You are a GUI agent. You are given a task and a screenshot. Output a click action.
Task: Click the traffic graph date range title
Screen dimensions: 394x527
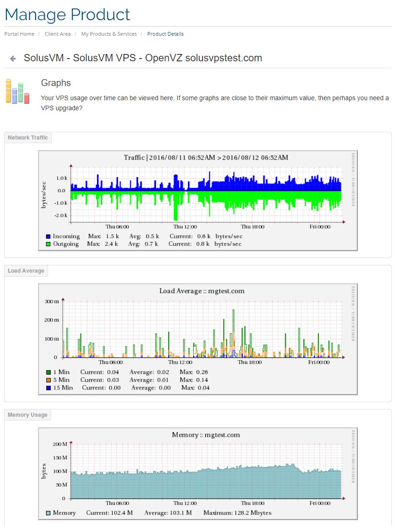point(206,158)
